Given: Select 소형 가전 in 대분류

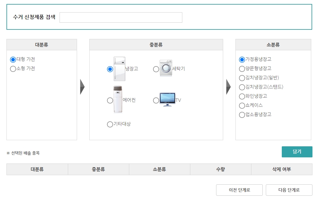Looking at the screenshot, I should point(12,69).
